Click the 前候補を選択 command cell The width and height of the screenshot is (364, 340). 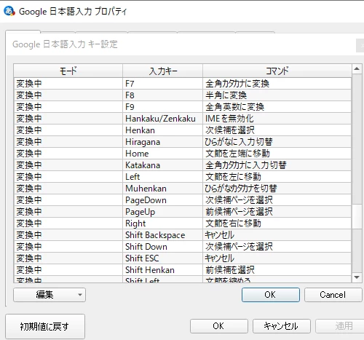[x=277, y=270]
